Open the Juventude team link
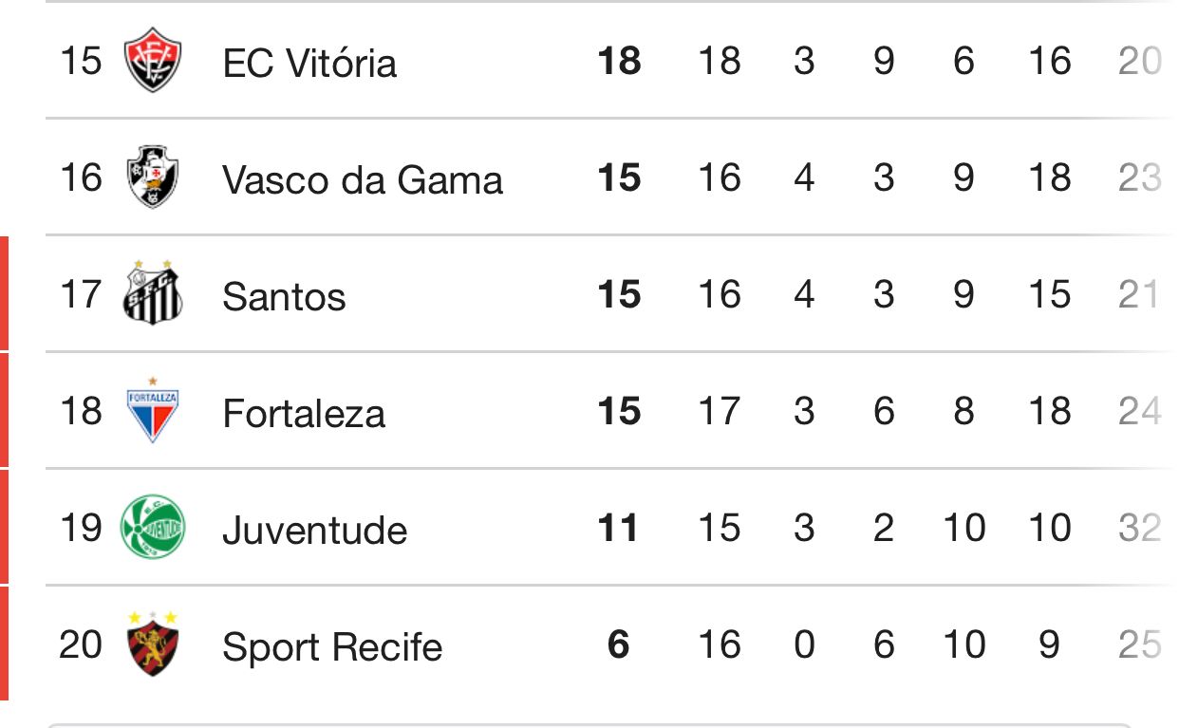Screen dimensions: 1179x728 [315, 530]
